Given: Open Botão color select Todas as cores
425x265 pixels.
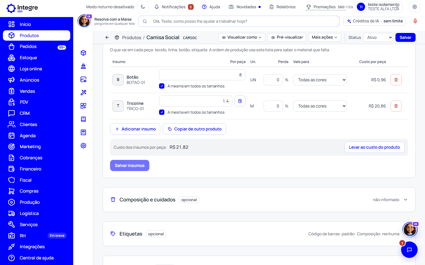Looking at the screenshot, I should [x=320, y=80].
